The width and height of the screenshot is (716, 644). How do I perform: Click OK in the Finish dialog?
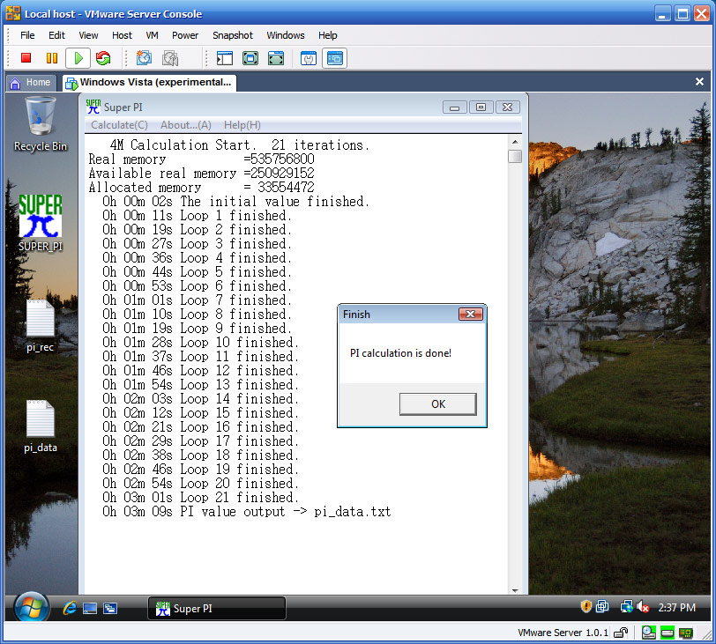(x=438, y=404)
